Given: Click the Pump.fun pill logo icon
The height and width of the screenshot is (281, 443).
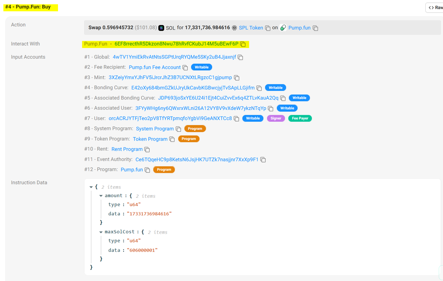Looking at the screenshot, I should click(283, 27).
